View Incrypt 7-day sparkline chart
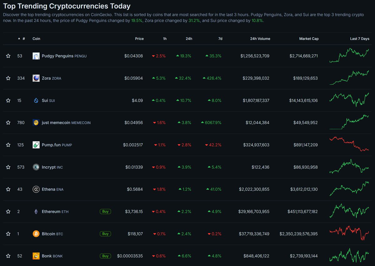375x266 pixels. [349, 166]
